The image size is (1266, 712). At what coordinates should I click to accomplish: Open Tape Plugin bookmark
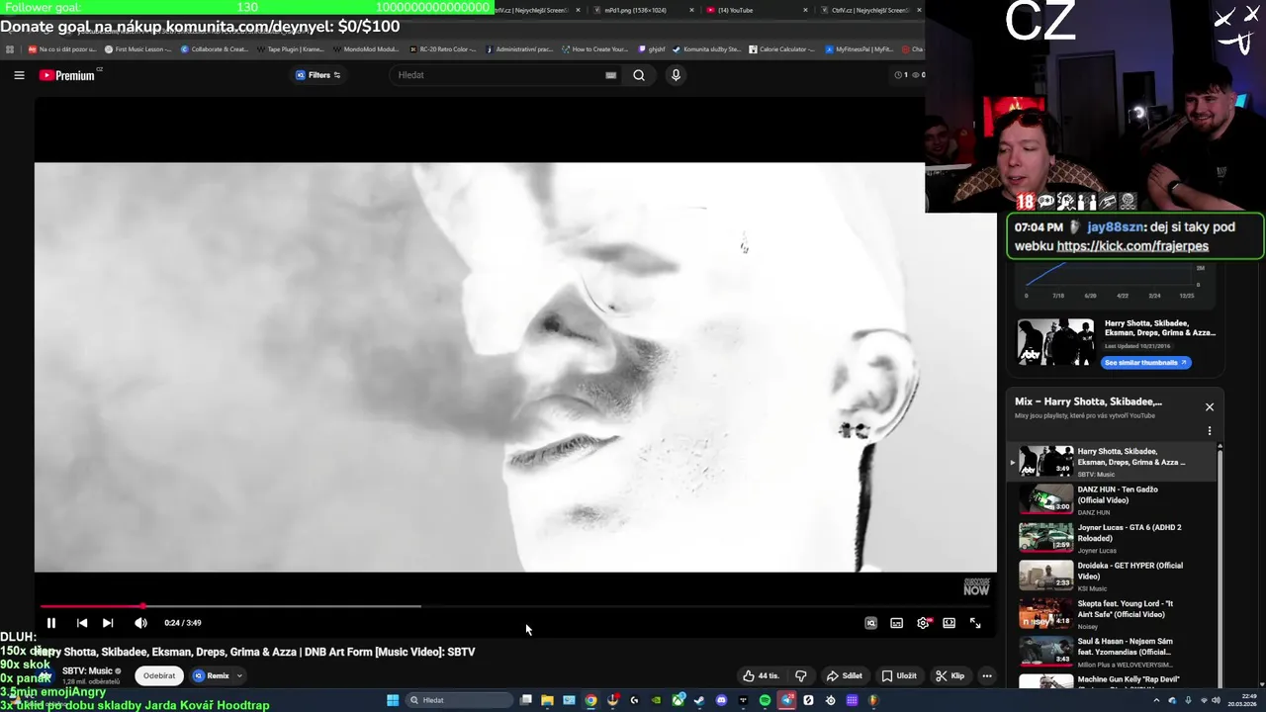coord(290,49)
